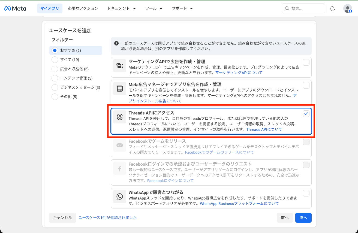This screenshot has width=358, height=233.
Task: Click the Marketing API use case icon
Action: (x=120, y=66)
